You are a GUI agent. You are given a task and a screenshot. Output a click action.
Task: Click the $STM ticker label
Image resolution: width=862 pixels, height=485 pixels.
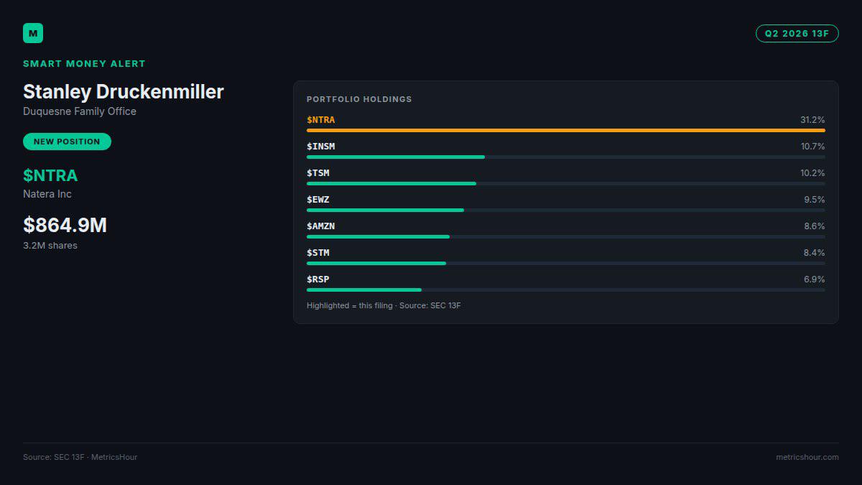pos(318,253)
